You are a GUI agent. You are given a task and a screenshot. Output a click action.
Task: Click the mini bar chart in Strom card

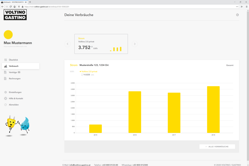pos(116,49)
